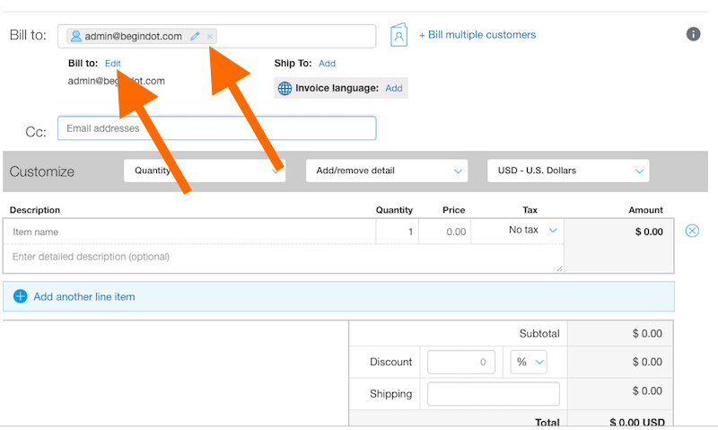Click Add another line item
The height and width of the screenshot is (430, 718).
tap(84, 297)
